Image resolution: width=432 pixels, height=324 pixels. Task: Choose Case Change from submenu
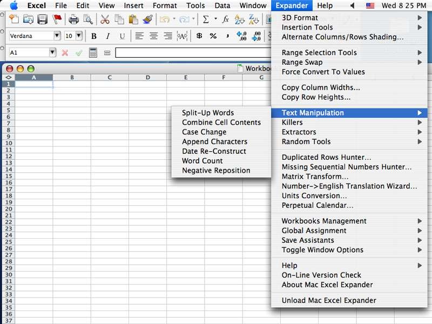pos(221,132)
